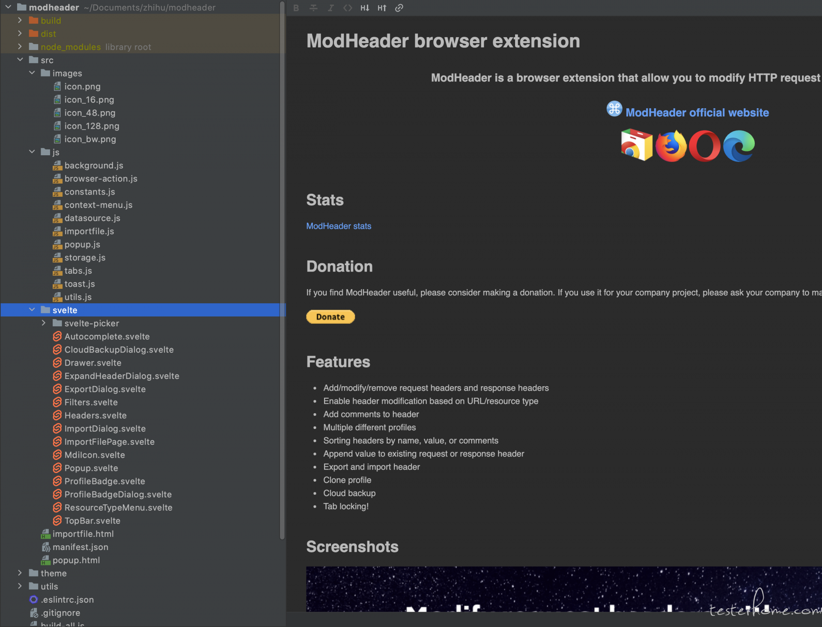Click the ModHeader logo icon beside website link
This screenshot has width=822, height=627.
[x=614, y=109]
